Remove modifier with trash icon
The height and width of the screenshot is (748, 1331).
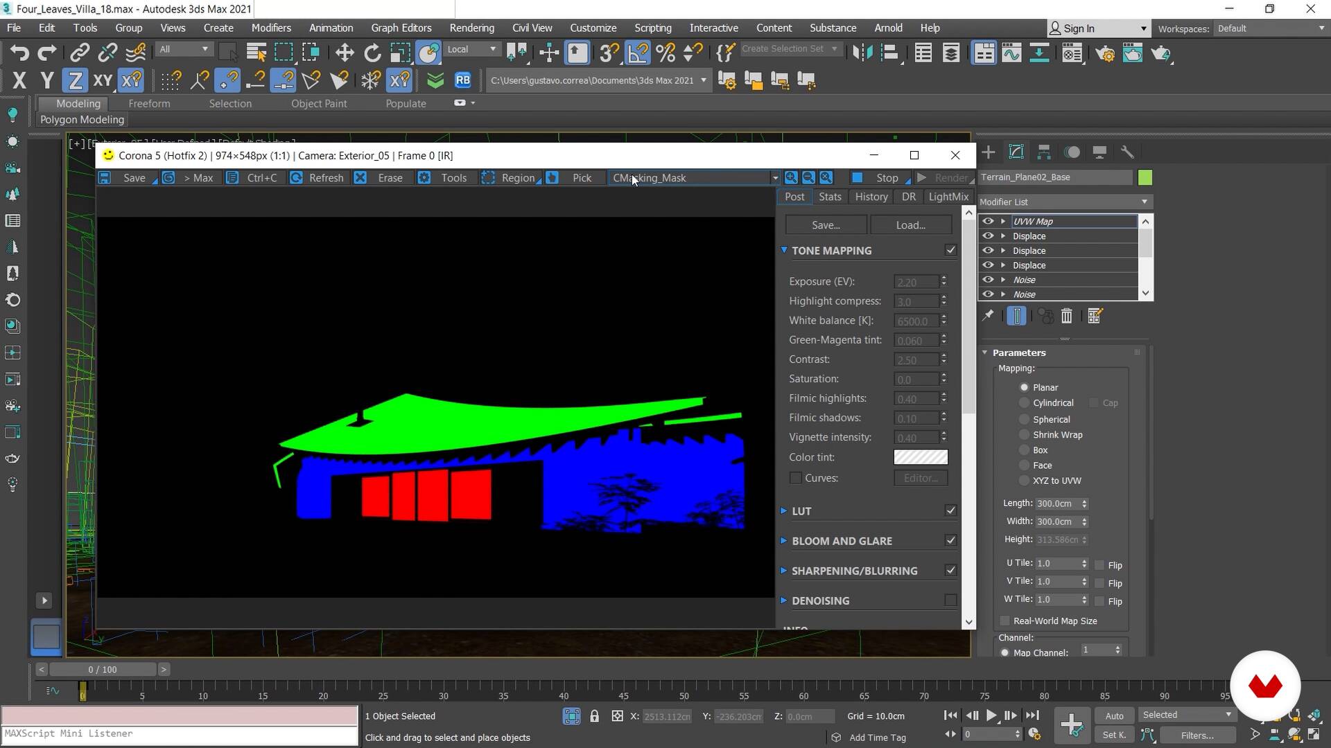1067,316
